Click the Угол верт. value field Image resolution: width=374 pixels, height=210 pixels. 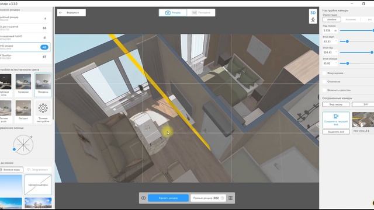click(x=330, y=41)
